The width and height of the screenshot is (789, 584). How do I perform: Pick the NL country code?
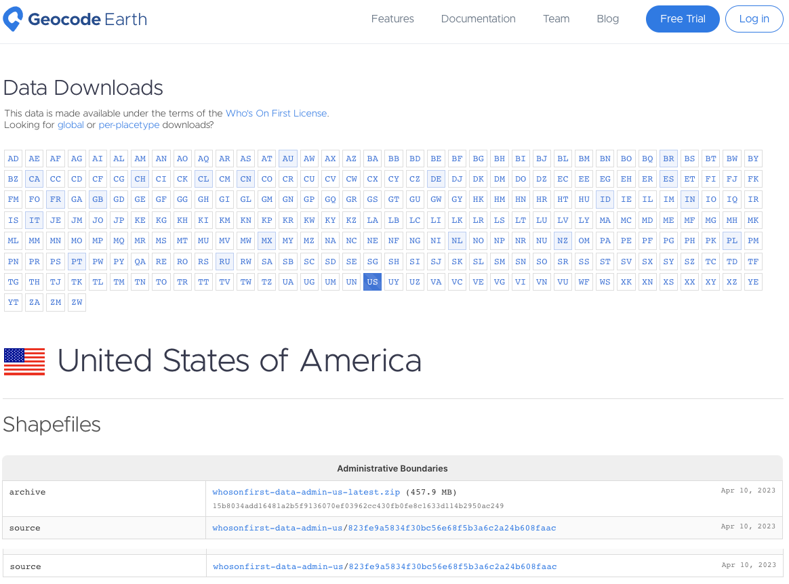tap(457, 241)
